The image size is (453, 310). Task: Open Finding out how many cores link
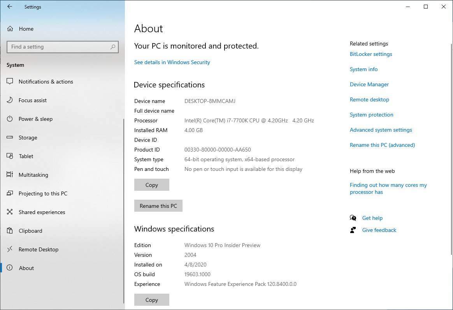coord(388,188)
